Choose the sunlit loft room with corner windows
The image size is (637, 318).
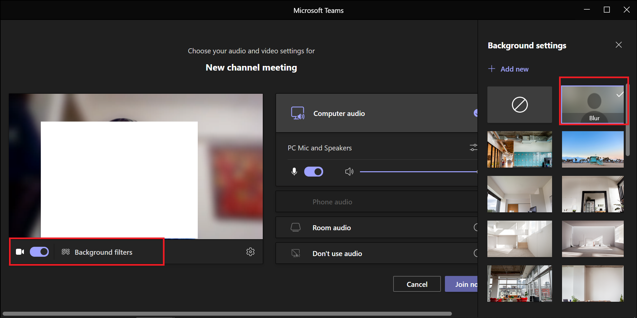tap(520, 194)
